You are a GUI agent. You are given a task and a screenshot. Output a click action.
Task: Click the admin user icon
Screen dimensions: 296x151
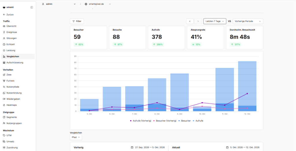click(43, 4)
